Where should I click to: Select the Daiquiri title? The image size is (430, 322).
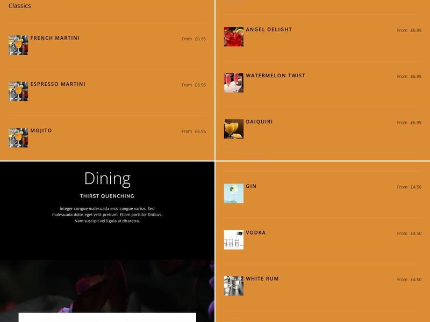259,122
